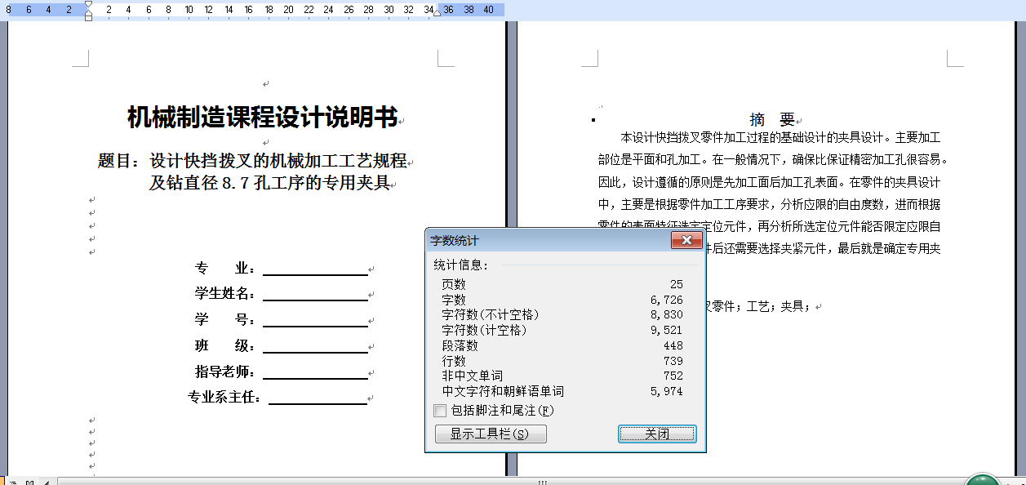Click the line starting 本设计快挡拨叉零件
Image resolution: width=1026 pixels, height=485 pixels.
pos(780,137)
